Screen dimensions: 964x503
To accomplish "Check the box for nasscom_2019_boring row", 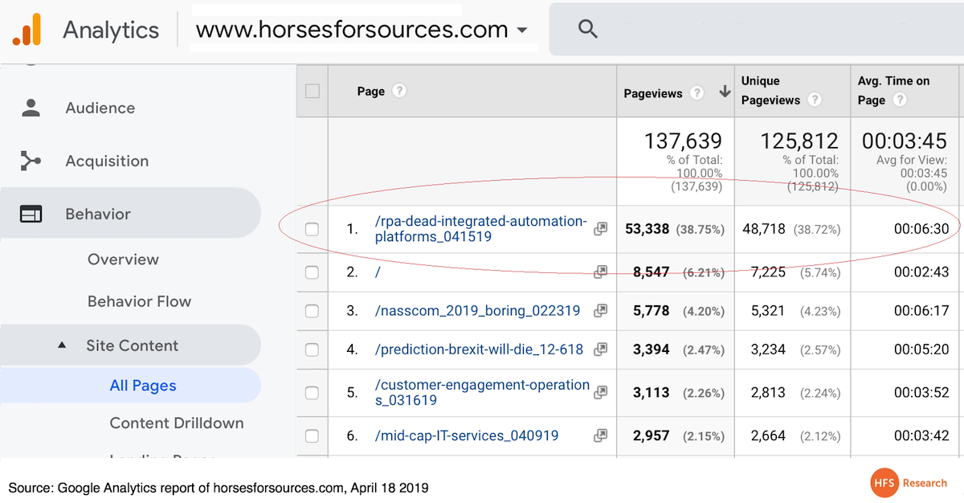I will point(312,310).
